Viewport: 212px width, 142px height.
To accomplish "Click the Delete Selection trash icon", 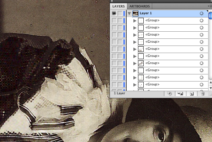I will 203,94.
